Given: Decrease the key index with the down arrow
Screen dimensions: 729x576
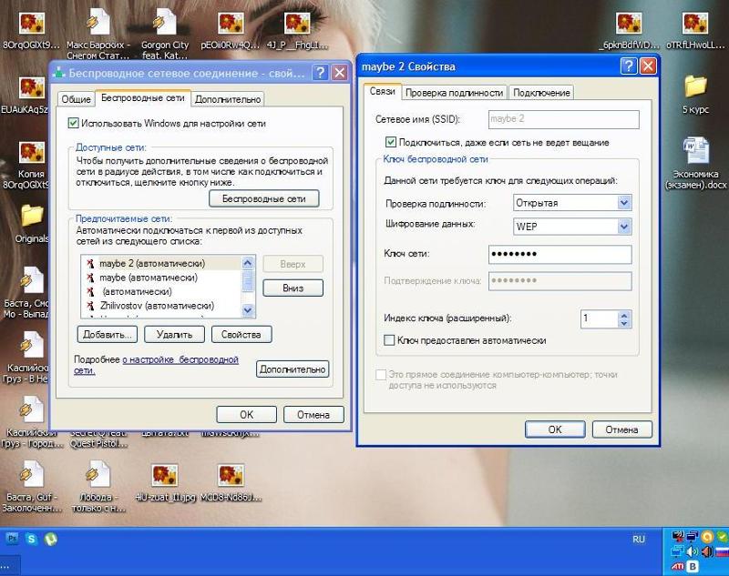Looking at the screenshot, I should click(x=624, y=323).
